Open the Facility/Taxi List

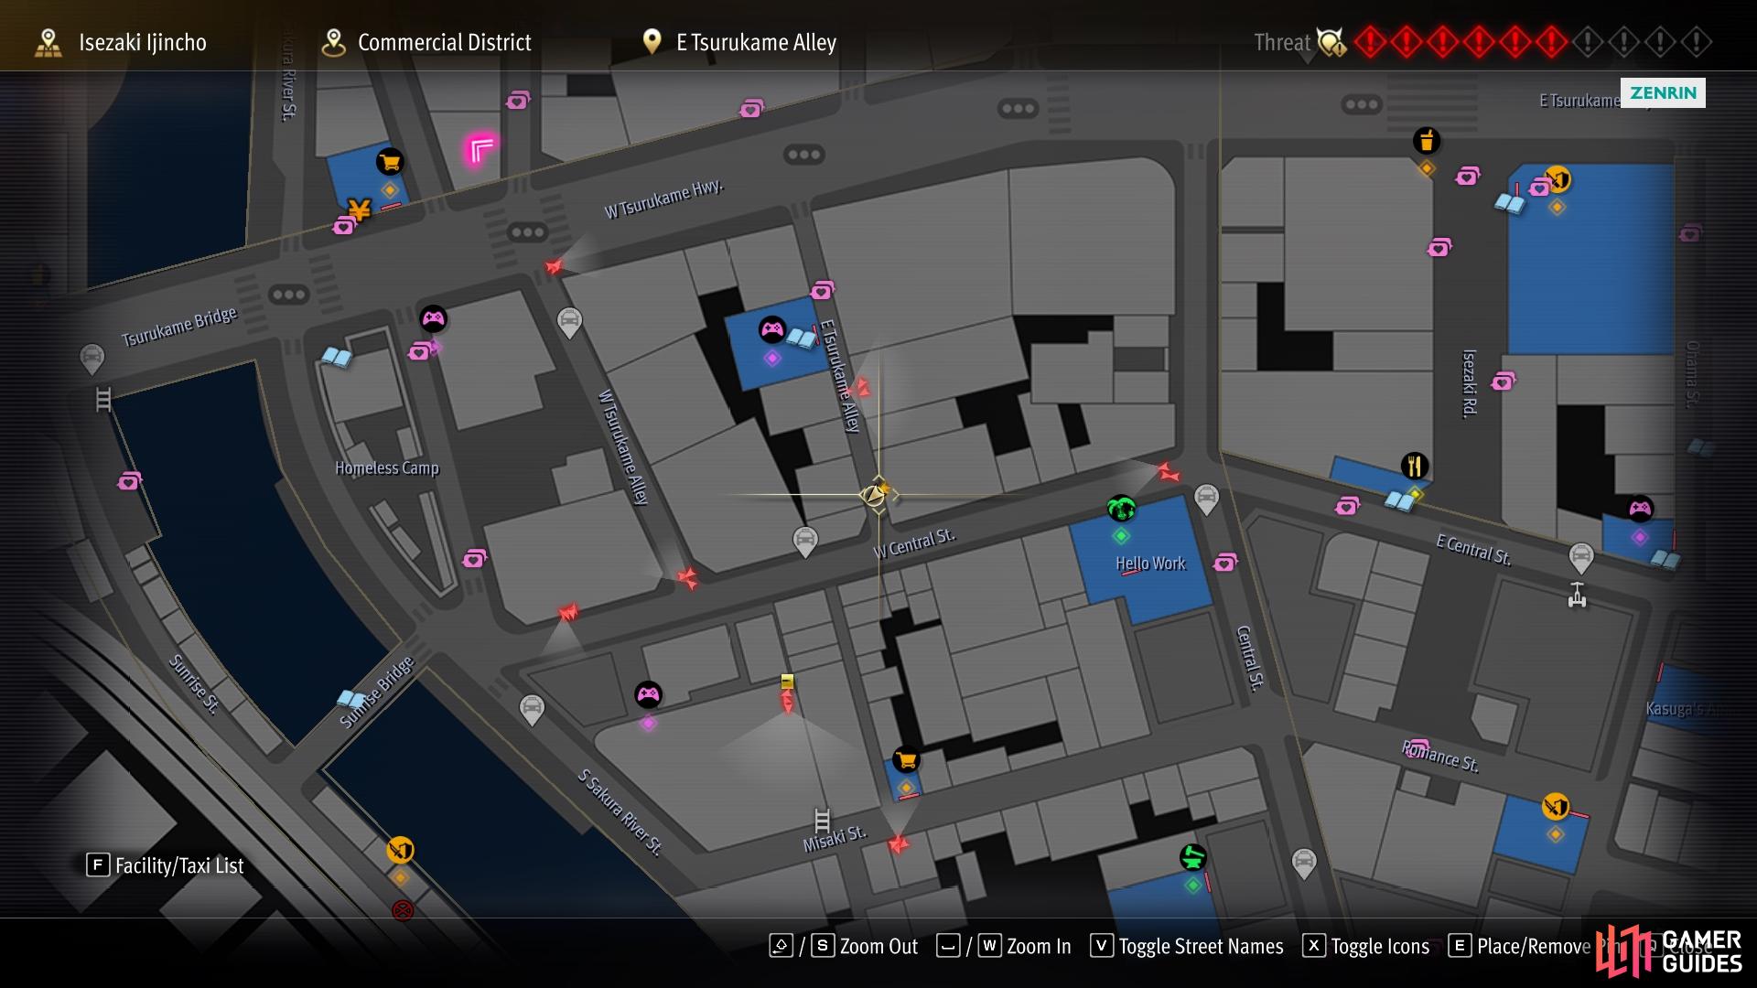coord(165,865)
